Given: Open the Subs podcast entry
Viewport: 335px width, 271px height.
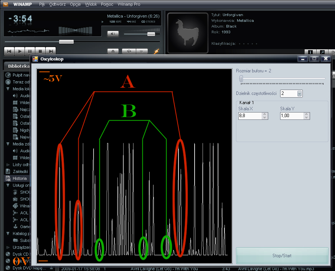Looking at the screenshot, I should tap(21, 240).
